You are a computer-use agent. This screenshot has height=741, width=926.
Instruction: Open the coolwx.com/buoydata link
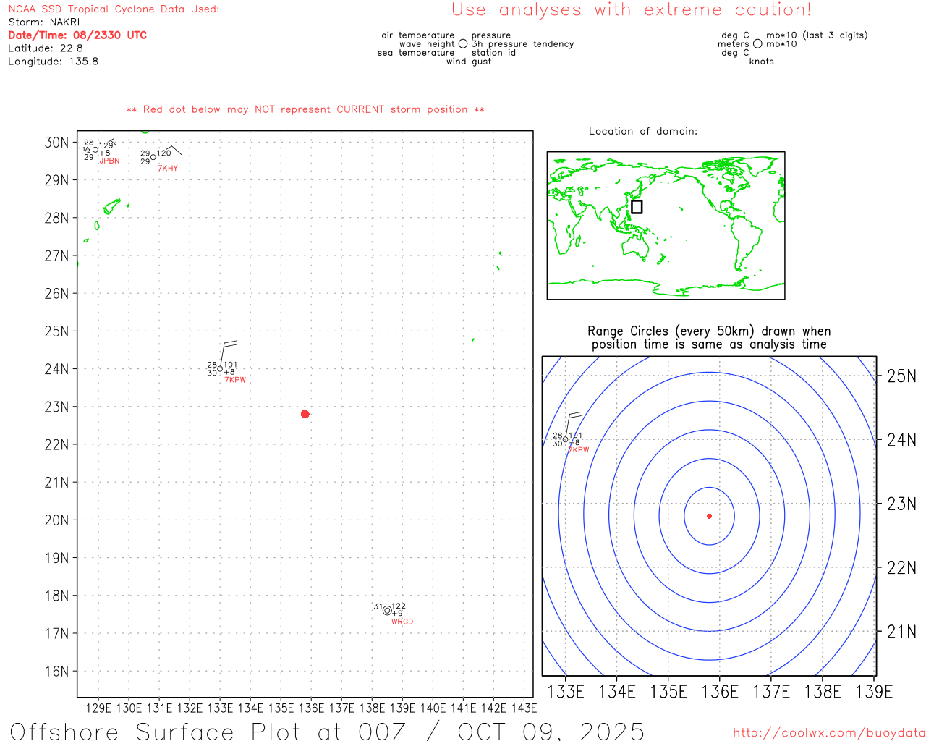click(828, 733)
